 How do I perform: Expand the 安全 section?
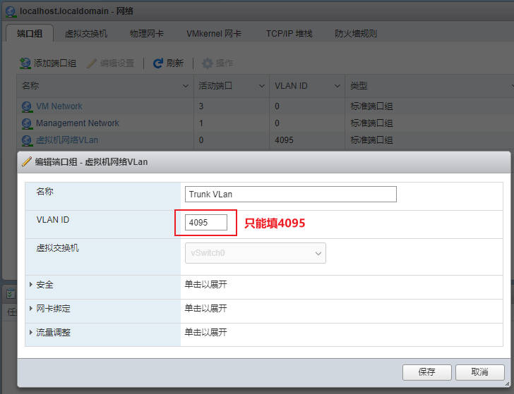[x=31, y=285]
